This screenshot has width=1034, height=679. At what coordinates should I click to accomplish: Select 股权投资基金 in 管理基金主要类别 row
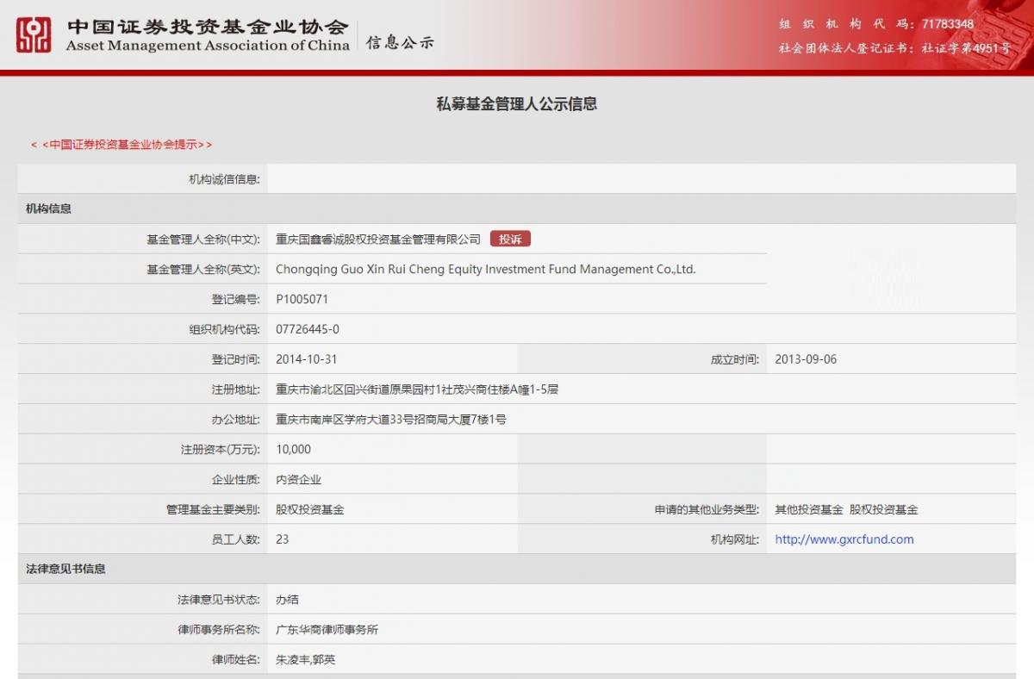(310, 509)
